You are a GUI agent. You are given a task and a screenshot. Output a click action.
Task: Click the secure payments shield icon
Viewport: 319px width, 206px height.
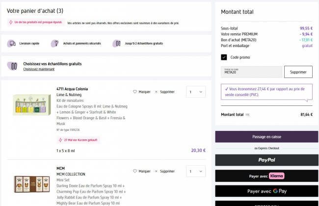click(x=54, y=44)
